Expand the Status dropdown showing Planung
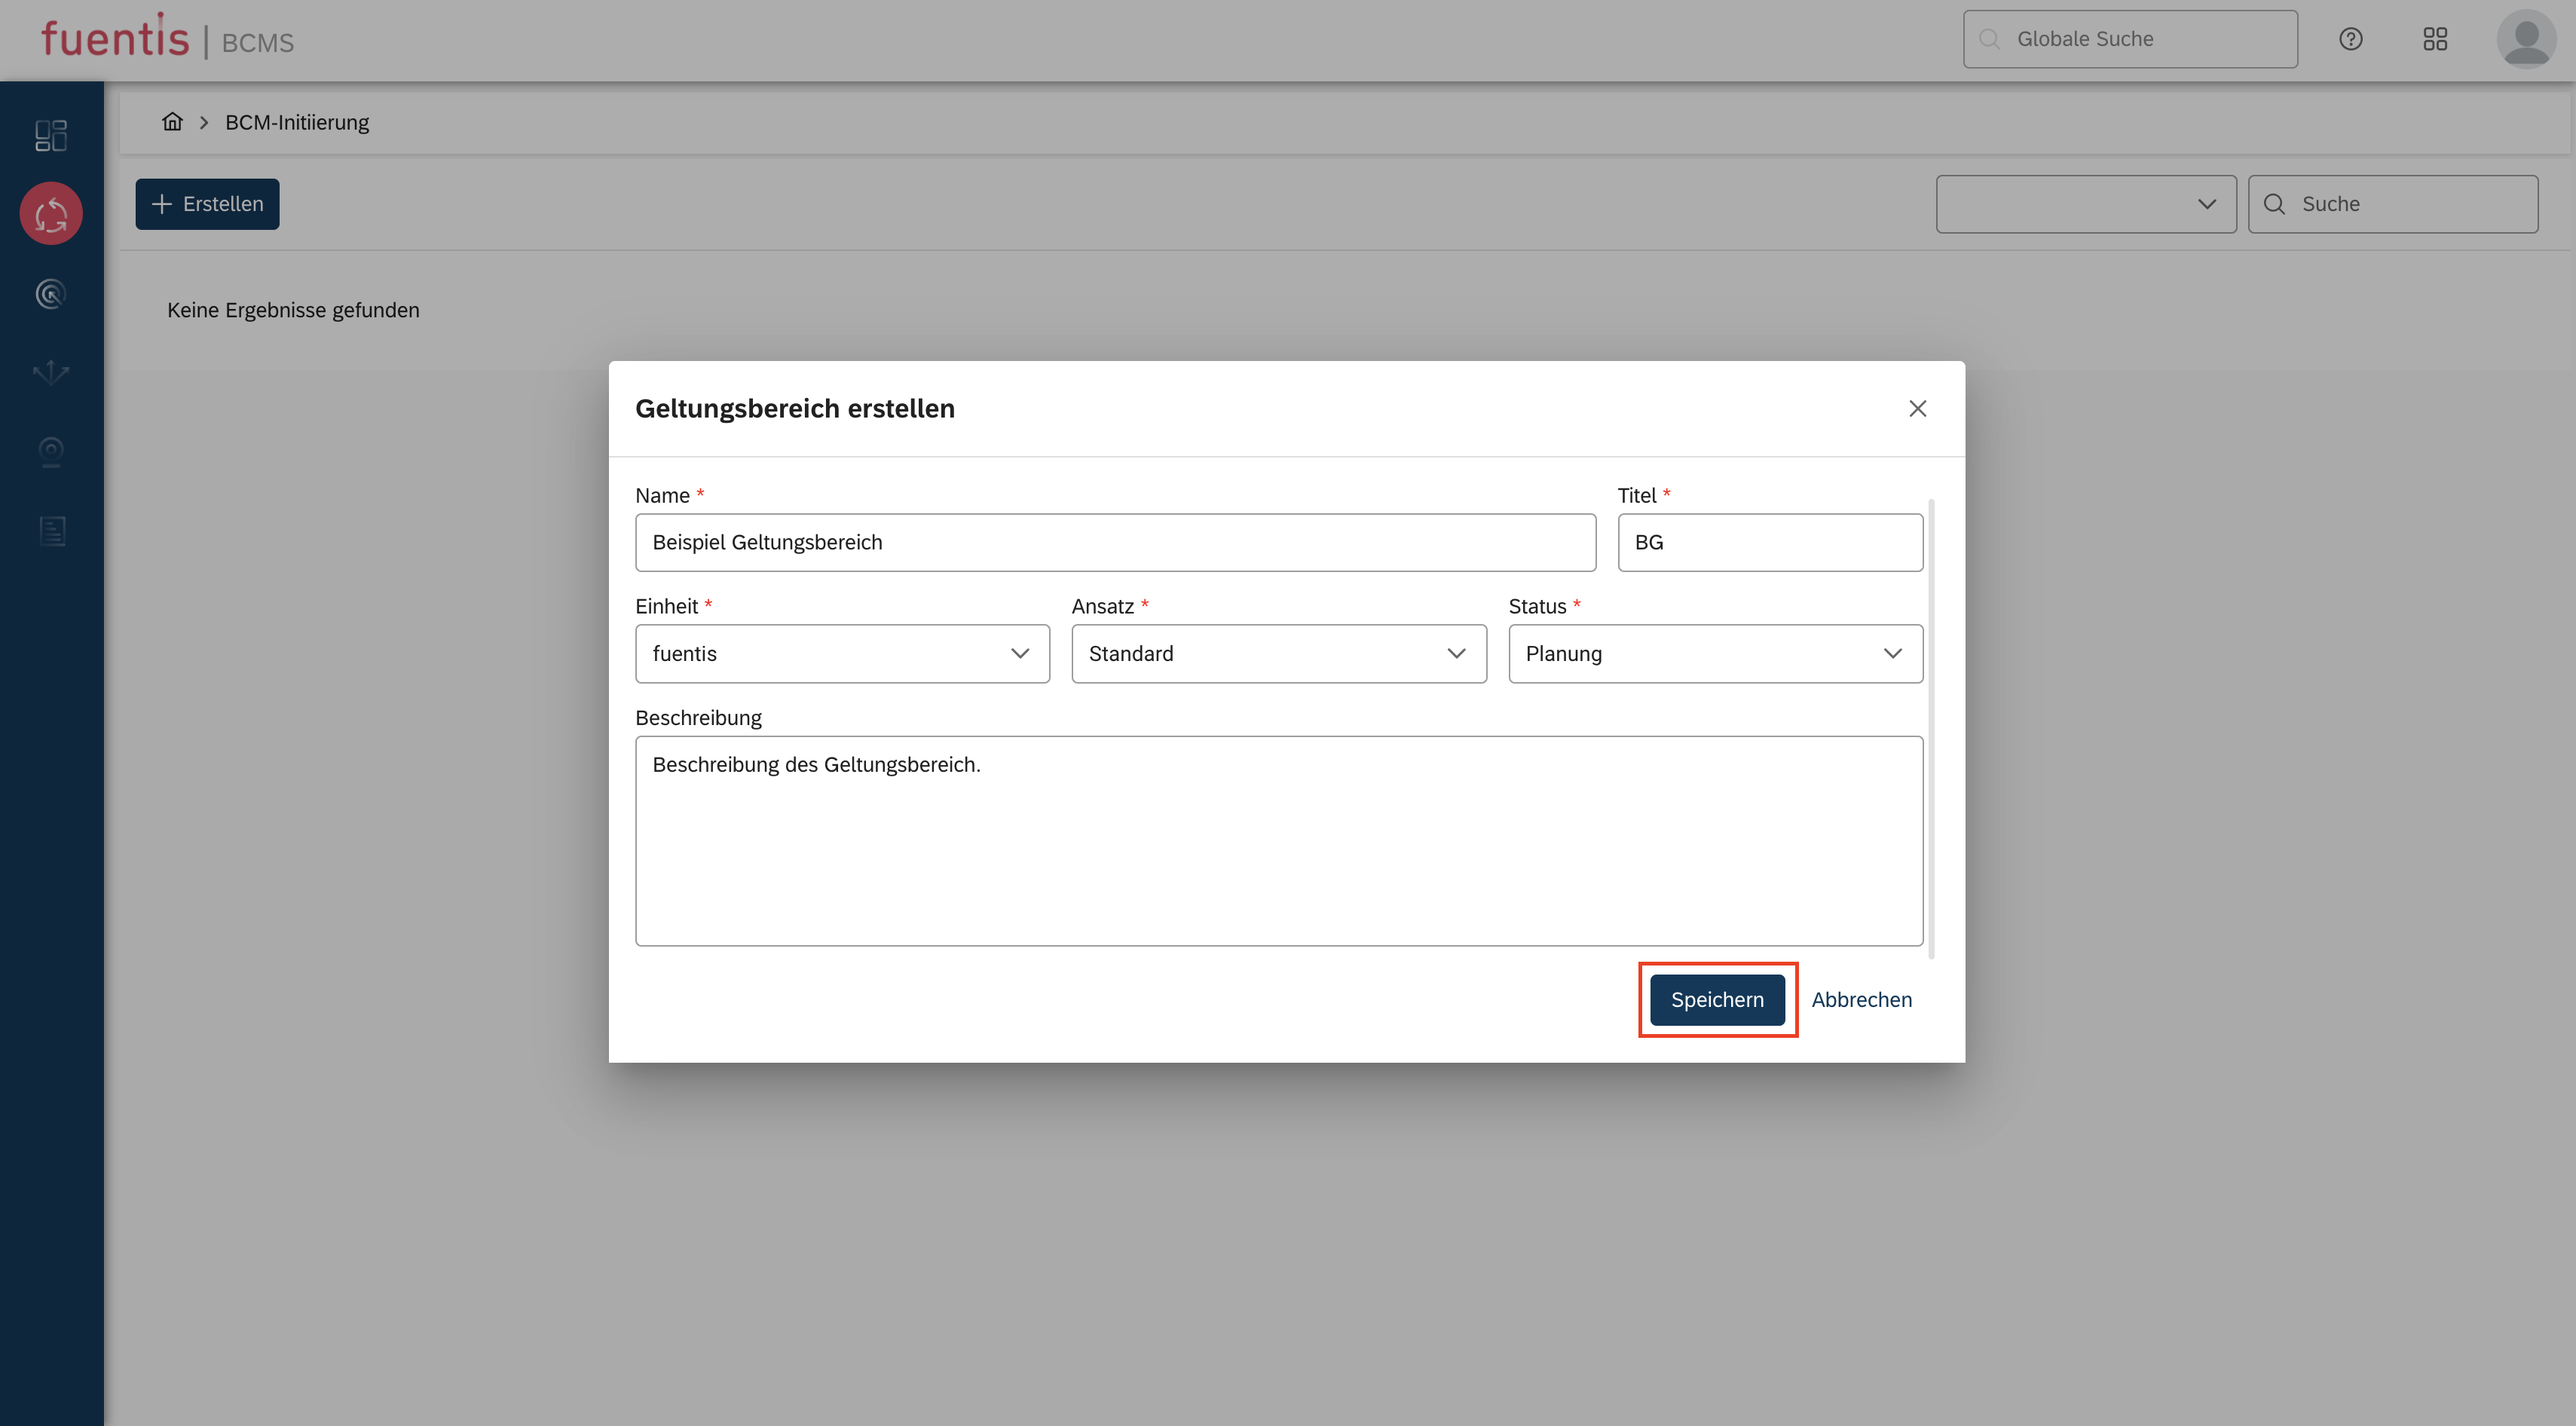 pos(1714,654)
